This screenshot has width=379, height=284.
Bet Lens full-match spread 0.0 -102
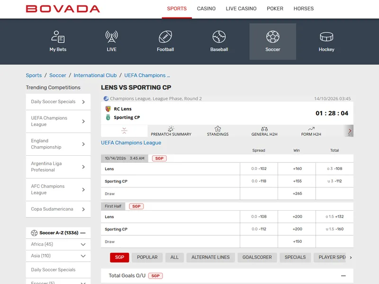(259, 169)
